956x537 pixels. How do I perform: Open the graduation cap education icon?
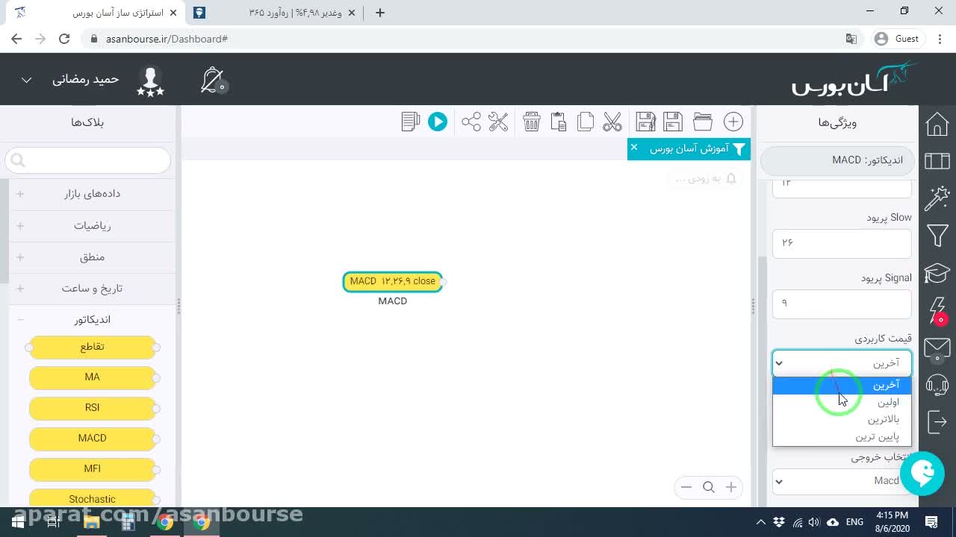point(937,273)
